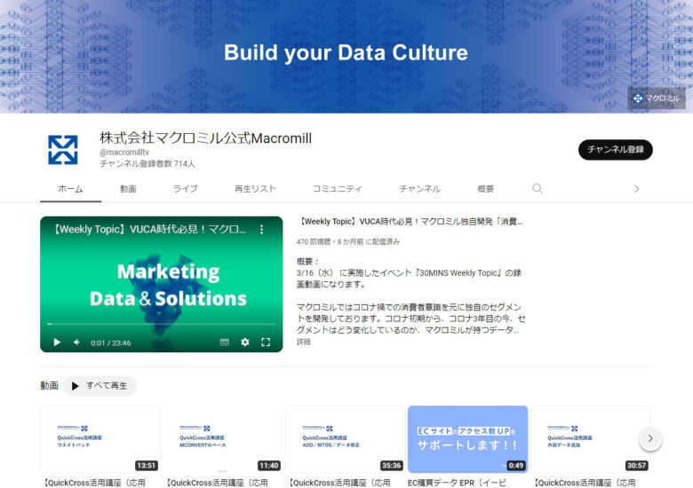Open the マクロミル banner link badge
The height and width of the screenshot is (488, 693).
(657, 98)
